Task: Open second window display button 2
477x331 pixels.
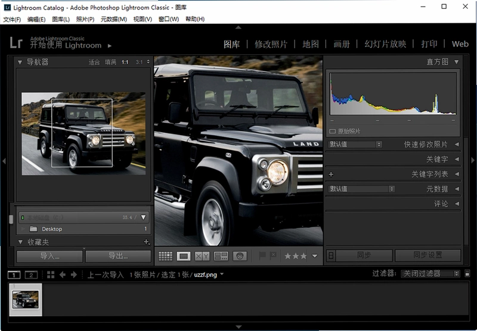Action: click(x=31, y=275)
